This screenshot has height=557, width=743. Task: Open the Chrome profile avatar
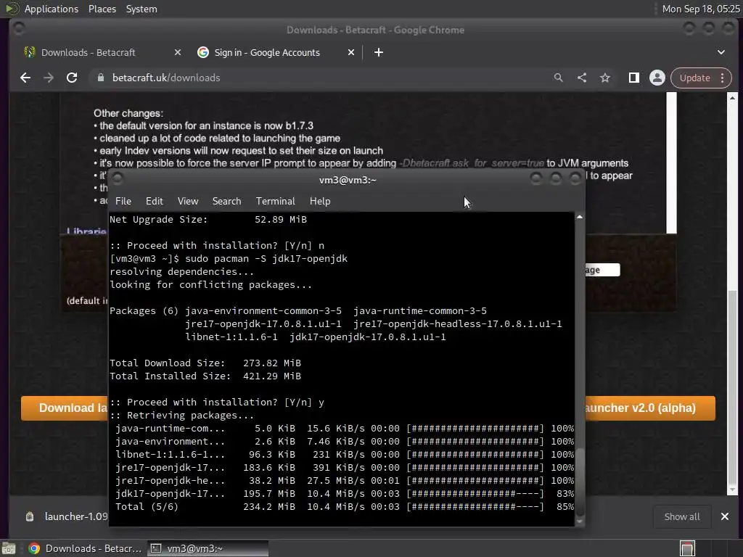pos(657,78)
